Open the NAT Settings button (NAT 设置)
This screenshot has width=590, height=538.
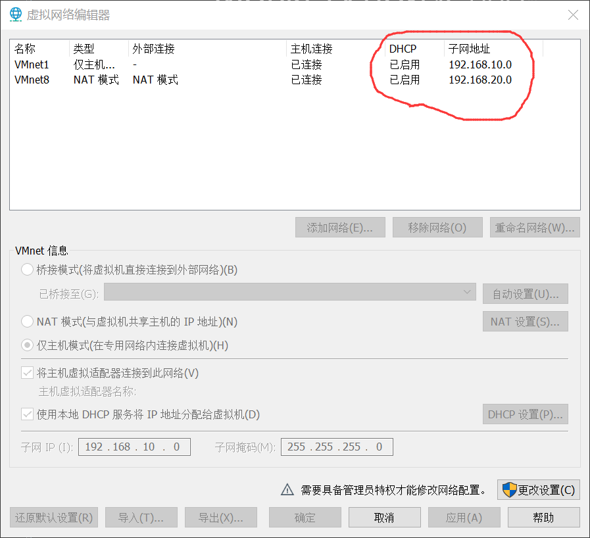(526, 322)
